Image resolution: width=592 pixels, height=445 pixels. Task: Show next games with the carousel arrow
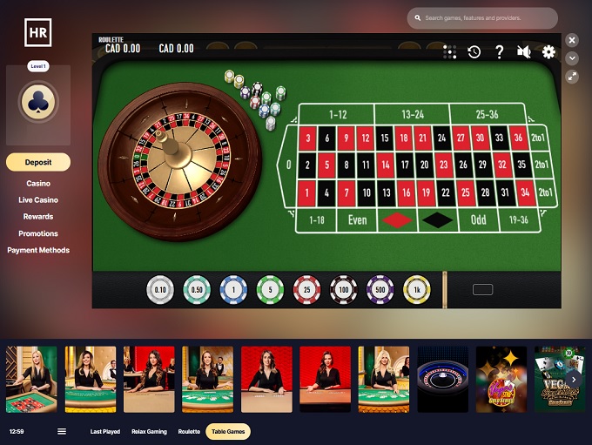pyautogui.click(x=574, y=380)
